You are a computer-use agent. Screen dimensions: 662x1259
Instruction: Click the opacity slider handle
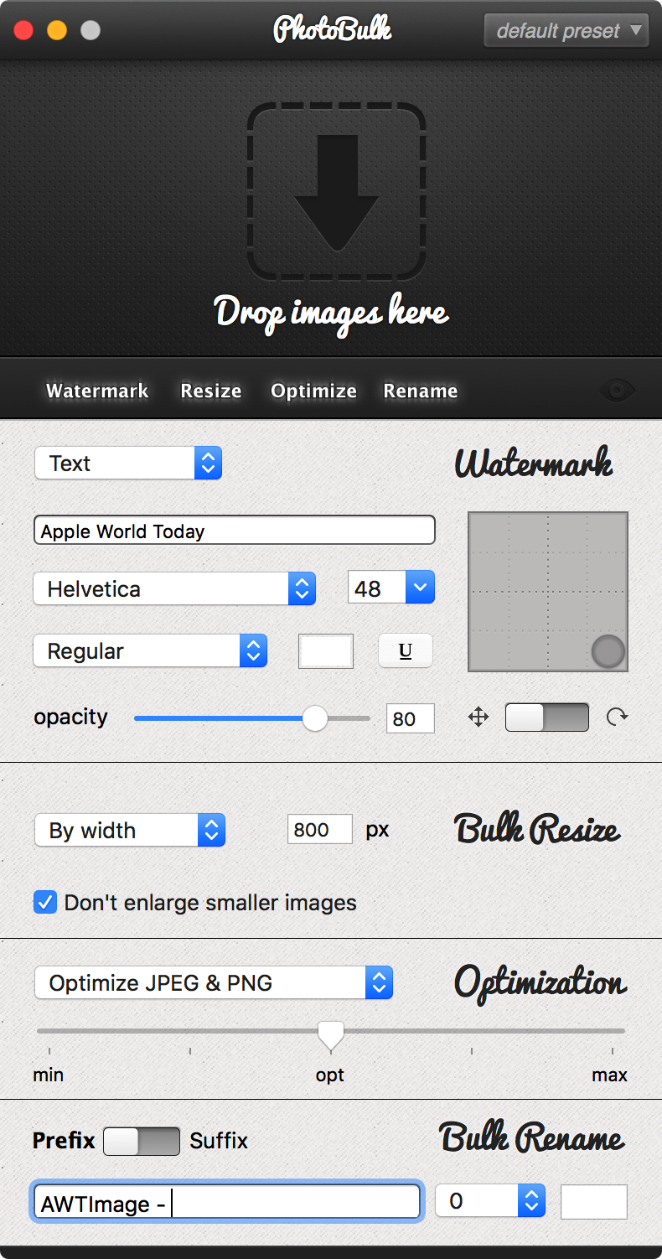point(315,718)
